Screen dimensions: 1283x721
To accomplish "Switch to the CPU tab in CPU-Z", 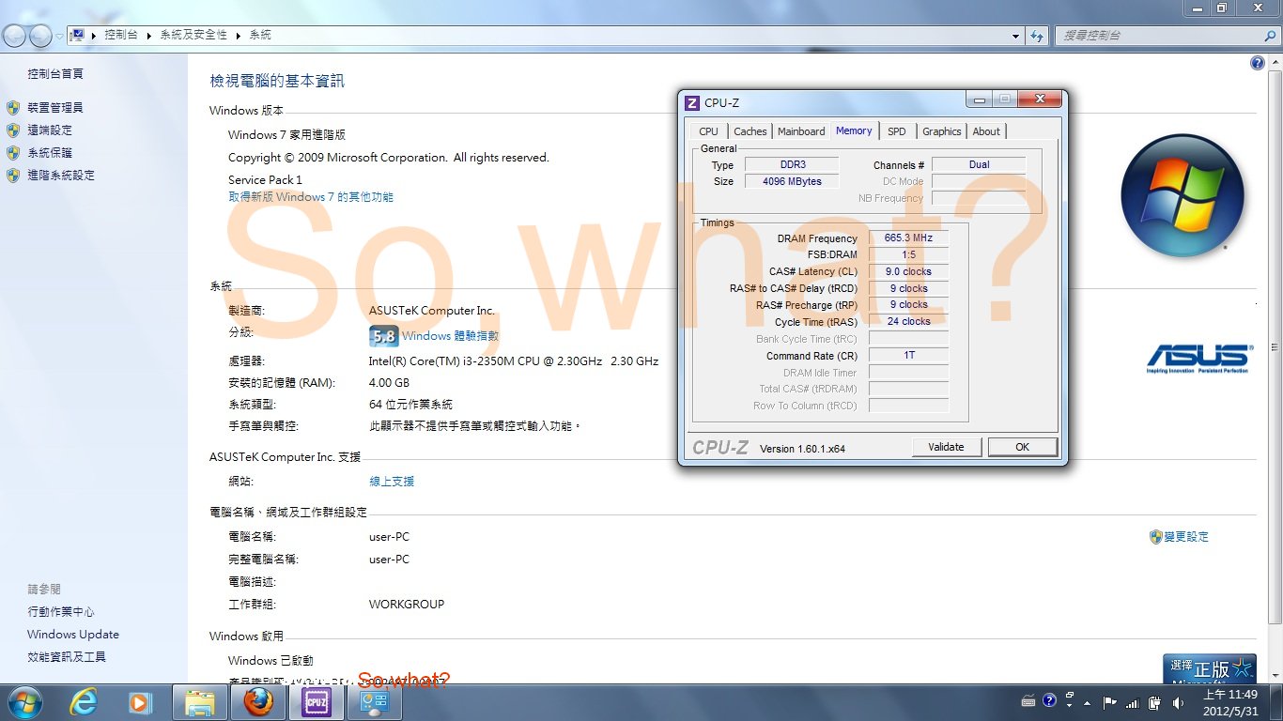I will 708,131.
